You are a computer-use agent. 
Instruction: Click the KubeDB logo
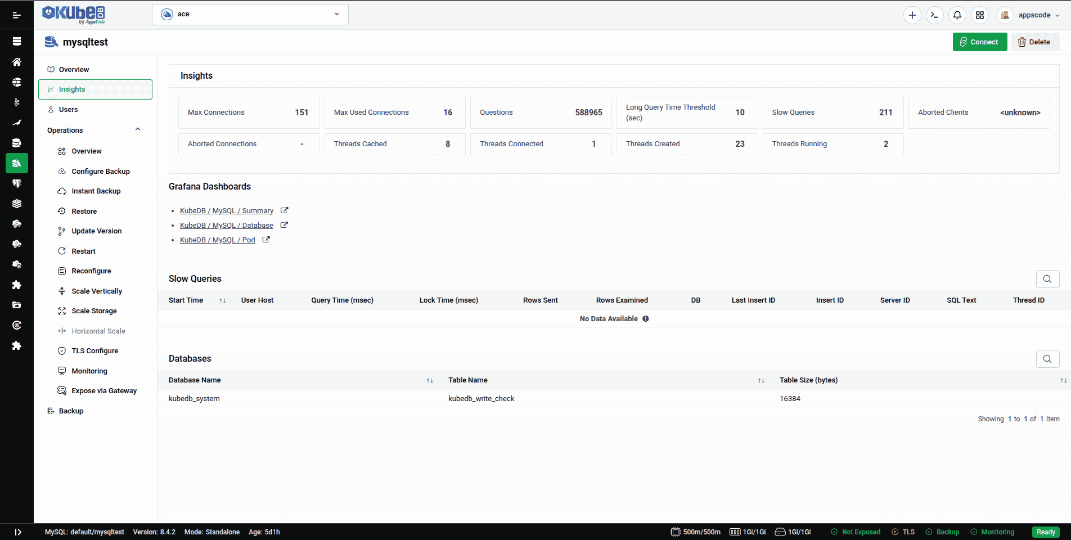pos(74,14)
